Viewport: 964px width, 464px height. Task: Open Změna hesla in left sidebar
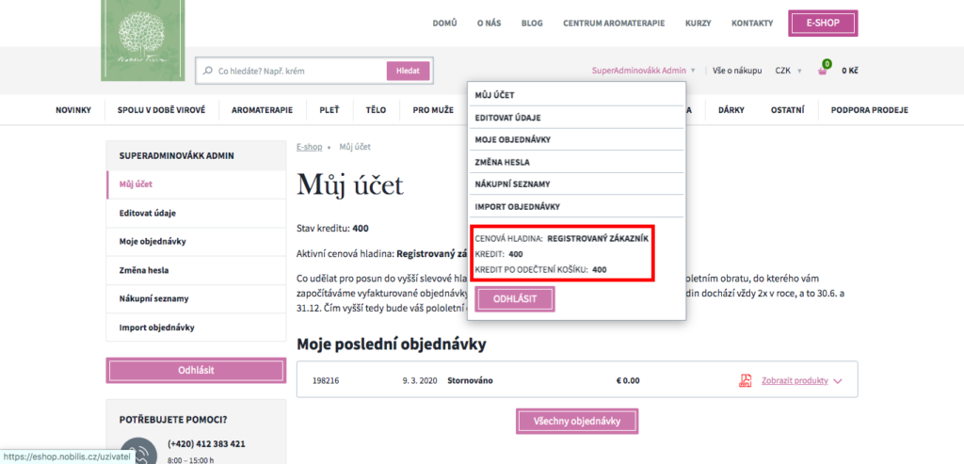coord(196,270)
